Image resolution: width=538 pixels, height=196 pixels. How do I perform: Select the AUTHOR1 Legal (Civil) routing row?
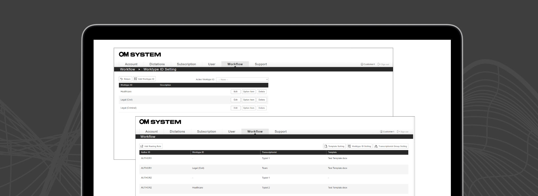pos(273,168)
